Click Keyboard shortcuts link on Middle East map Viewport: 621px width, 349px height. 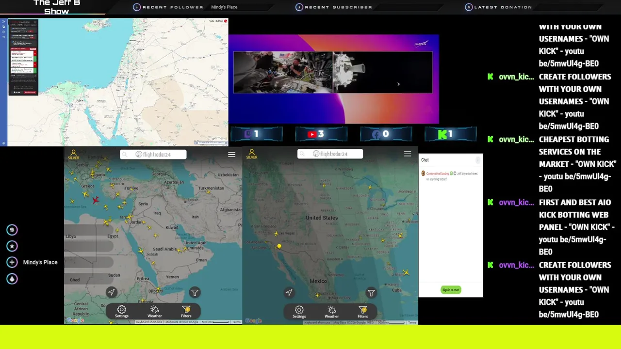point(149,322)
